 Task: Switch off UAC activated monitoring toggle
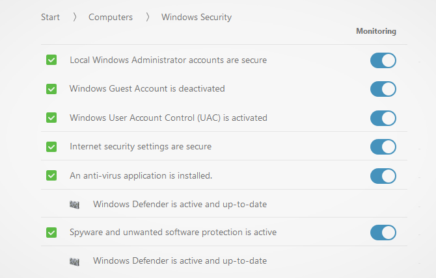pos(383,118)
